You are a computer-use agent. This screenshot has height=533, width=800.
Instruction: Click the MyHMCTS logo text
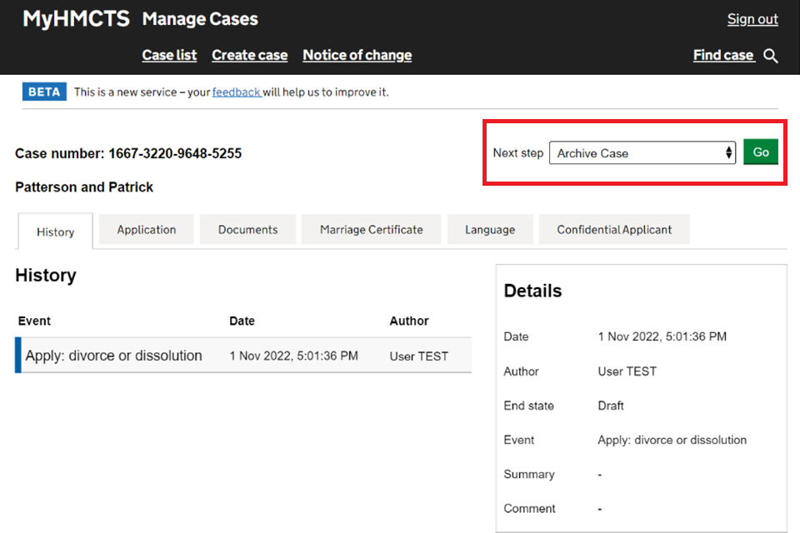point(76,19)
